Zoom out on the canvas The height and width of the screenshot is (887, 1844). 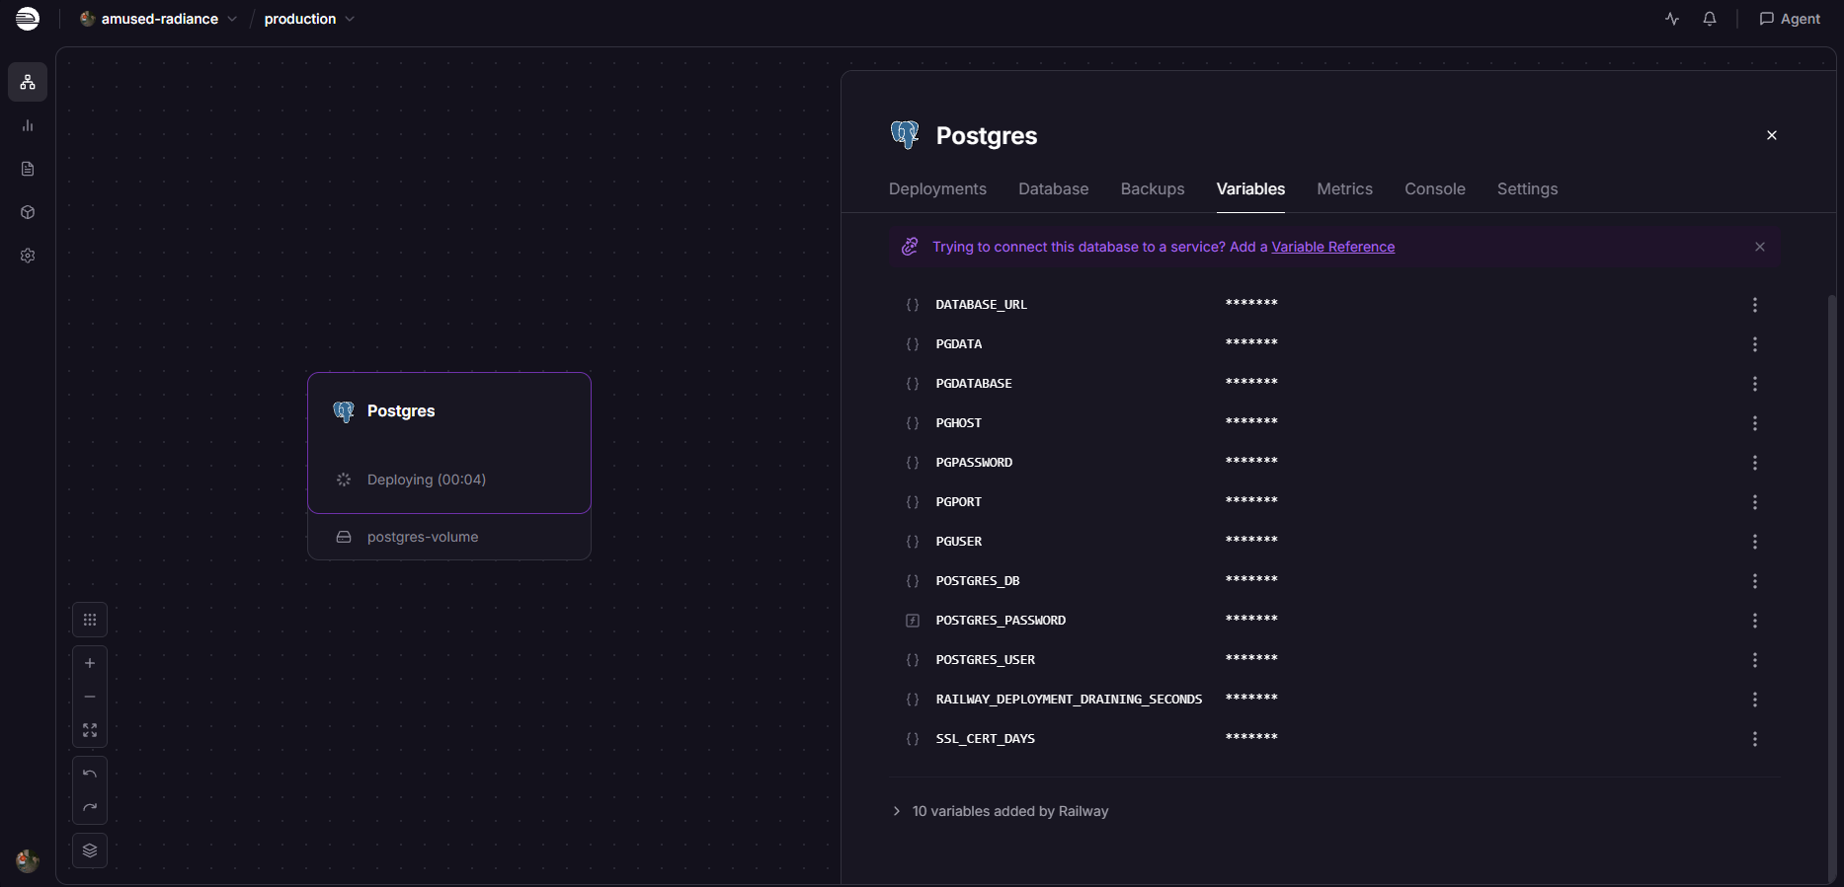90,697
